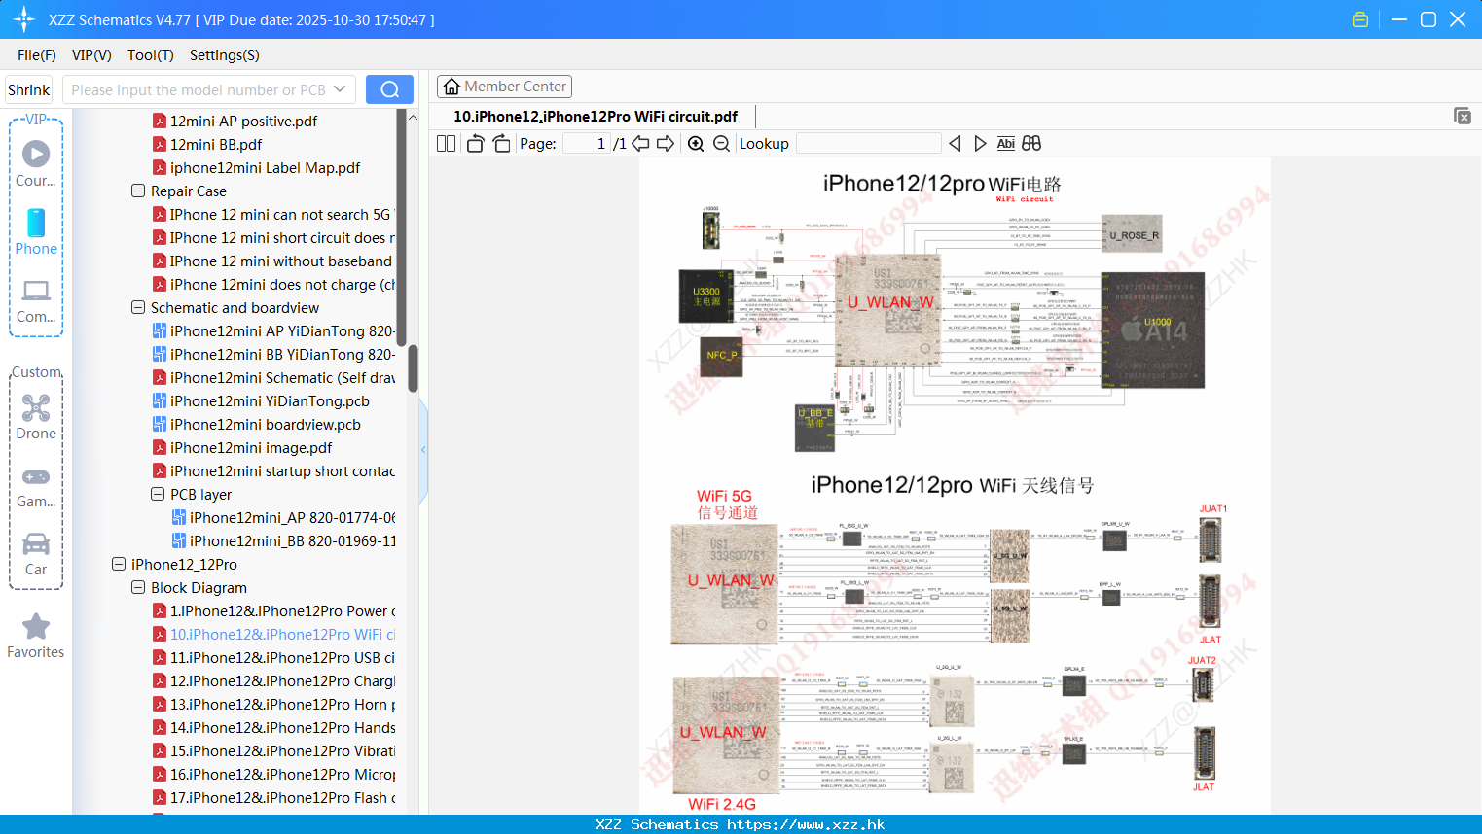Screen dimensions: 1482x834
Task: Open the Settings(S) menu
Action: pos(225,55)
